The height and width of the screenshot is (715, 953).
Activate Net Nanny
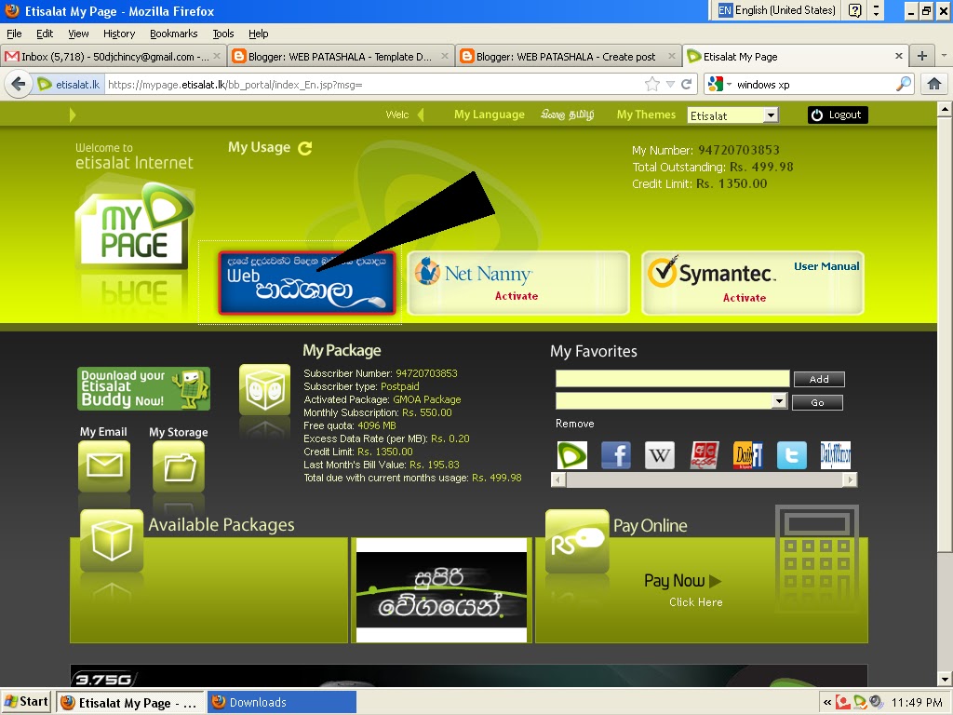pos(516,296)
